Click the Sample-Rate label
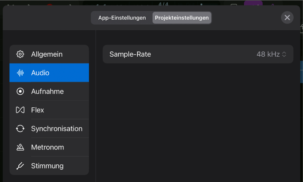303x182 pixels. click(130, 54)
